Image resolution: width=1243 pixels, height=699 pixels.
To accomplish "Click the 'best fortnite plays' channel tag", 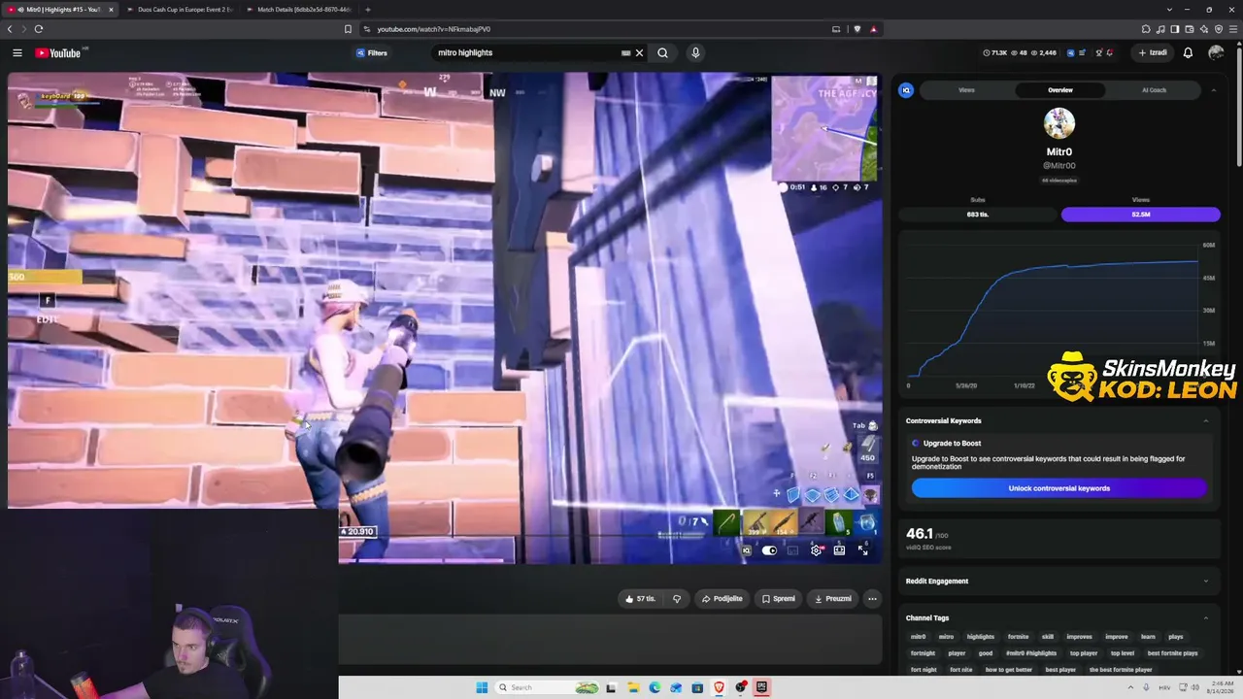I will point(1172,653).
